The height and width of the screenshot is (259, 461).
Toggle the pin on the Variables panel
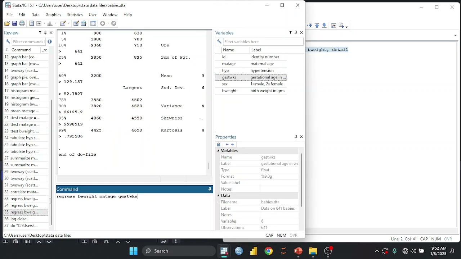pos(296,33)
